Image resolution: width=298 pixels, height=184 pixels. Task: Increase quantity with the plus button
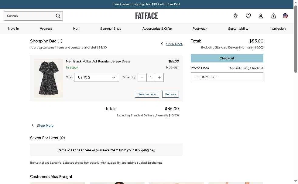[159, 77]
